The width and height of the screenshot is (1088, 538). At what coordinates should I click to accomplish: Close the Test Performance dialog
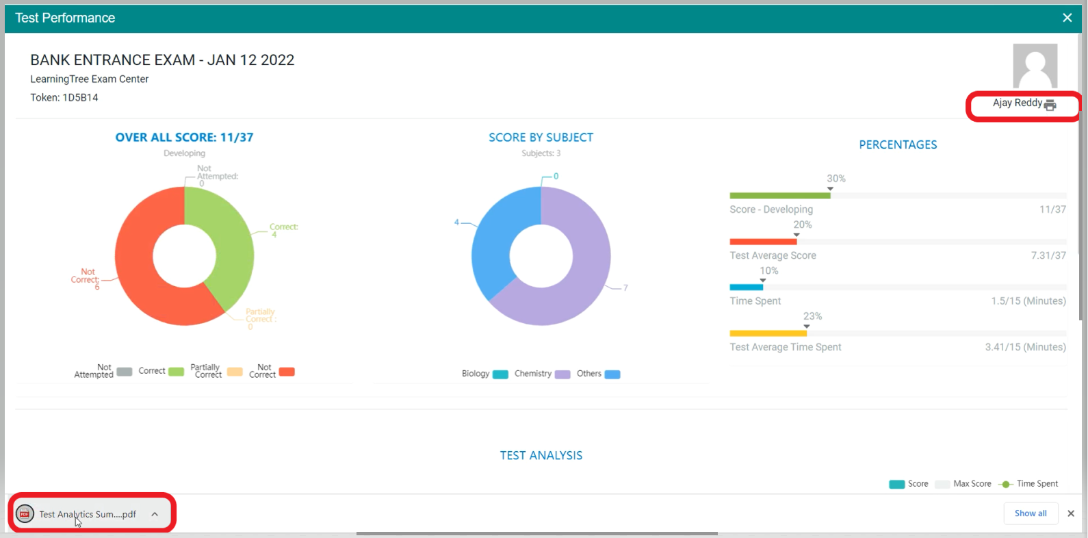click(x=1067, y=18)
